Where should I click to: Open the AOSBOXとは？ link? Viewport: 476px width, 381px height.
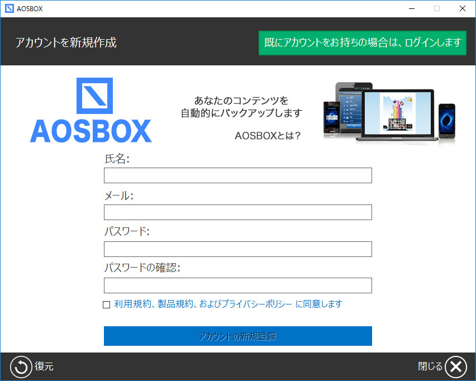pos(268,135)
